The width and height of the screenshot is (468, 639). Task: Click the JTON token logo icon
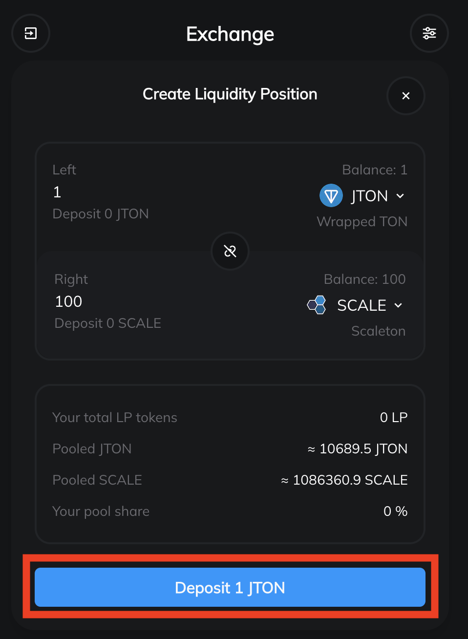331,196
